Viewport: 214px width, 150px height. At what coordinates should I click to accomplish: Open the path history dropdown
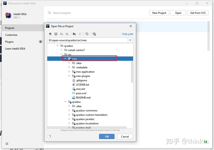[130, 40]
